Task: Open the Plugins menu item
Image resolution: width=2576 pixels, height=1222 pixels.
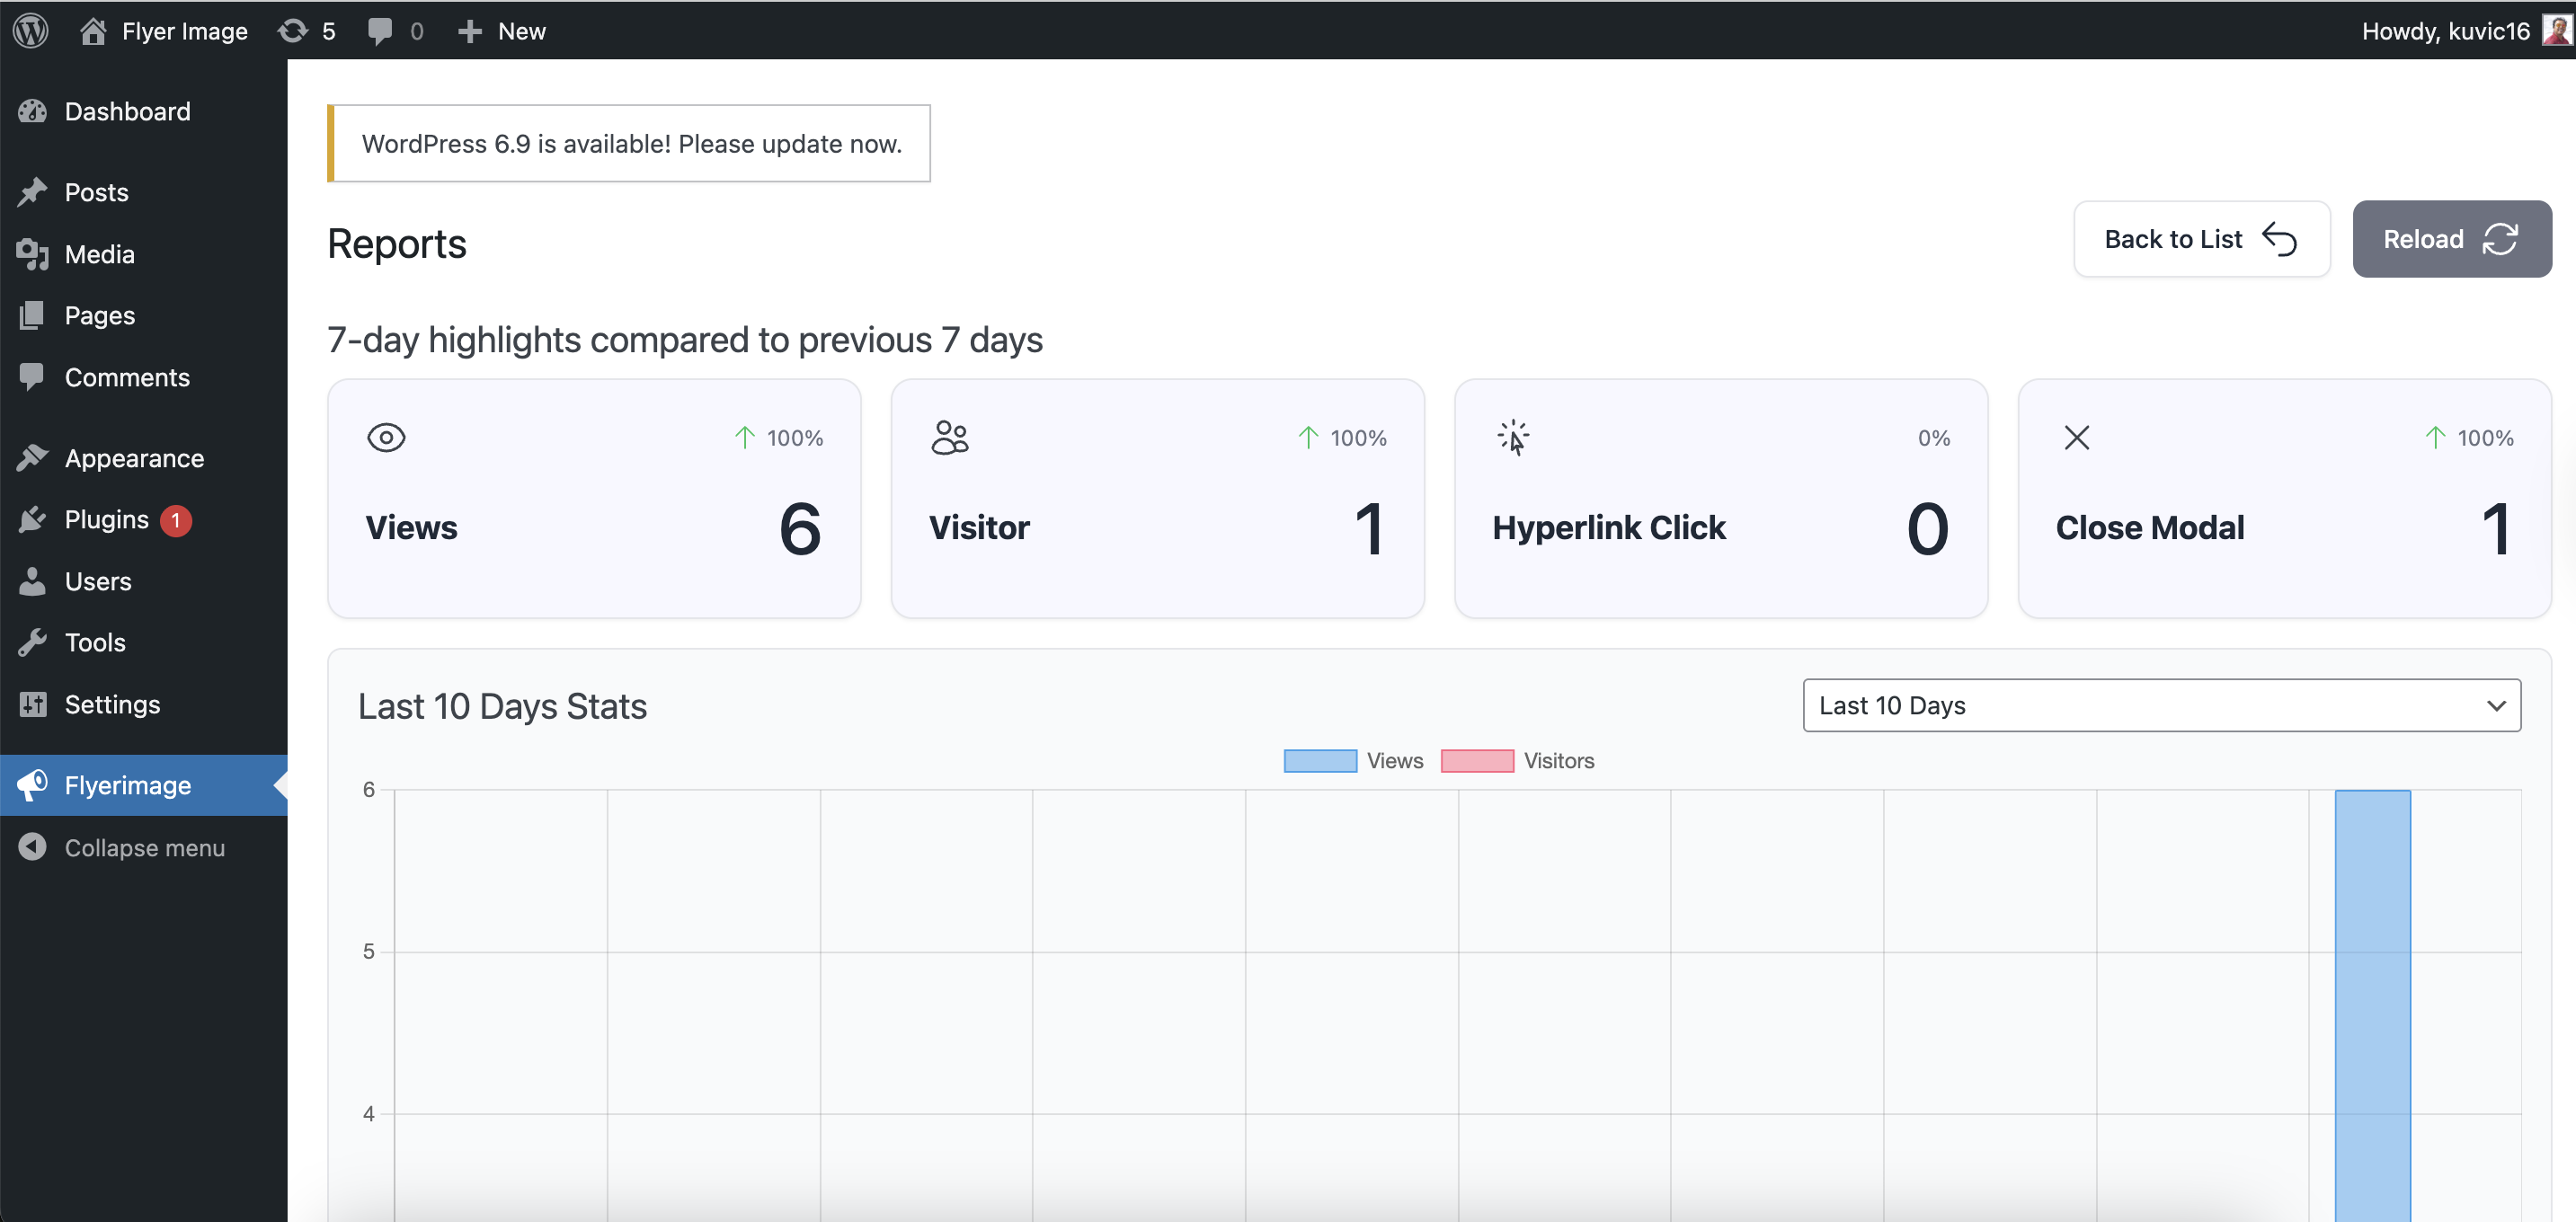Action: (106, 519)
